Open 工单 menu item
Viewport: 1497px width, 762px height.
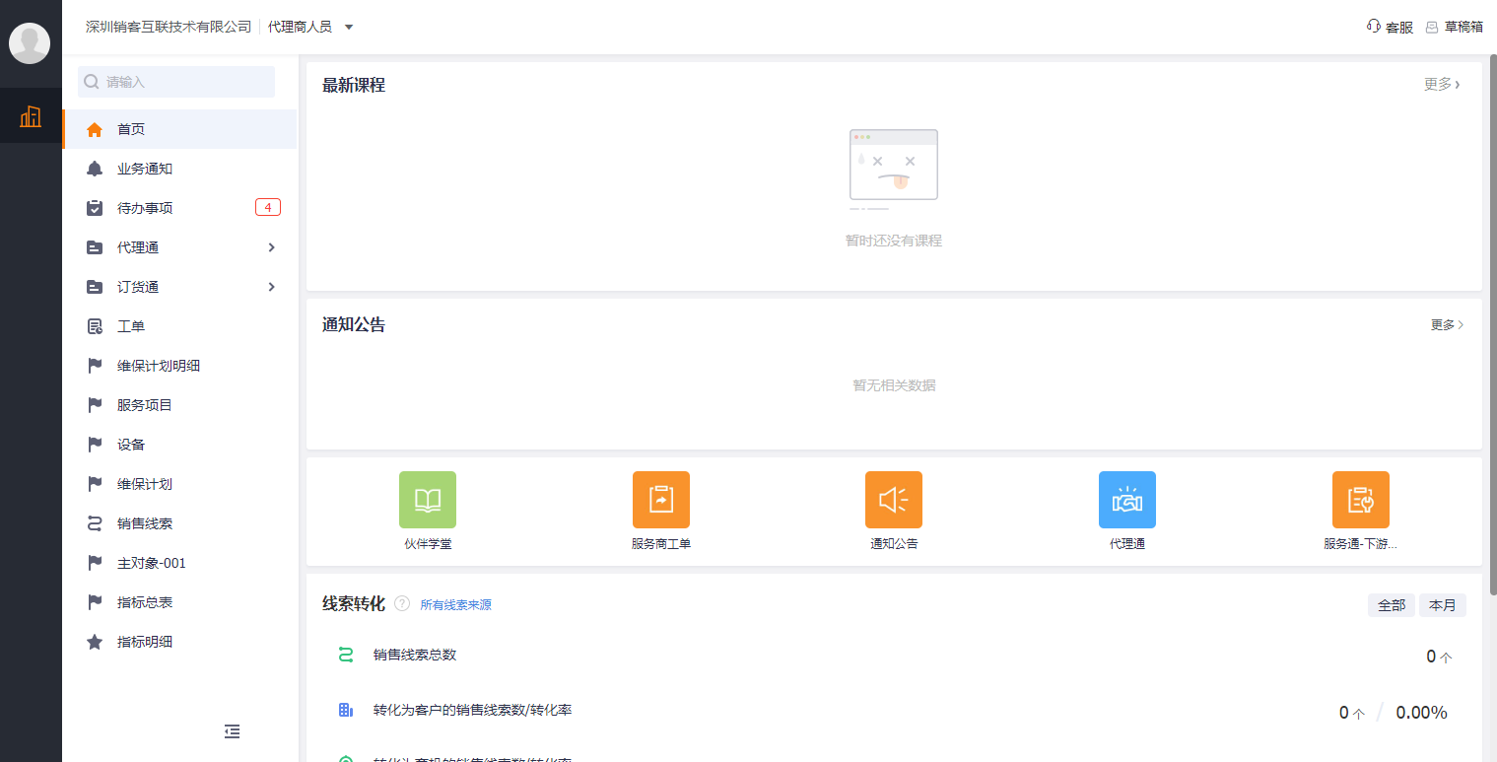click(x=179, y=326)
